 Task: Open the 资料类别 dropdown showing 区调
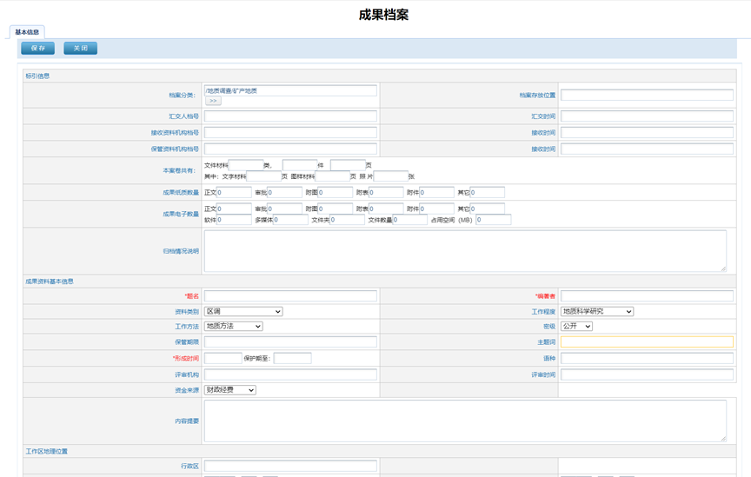point(243,312)
